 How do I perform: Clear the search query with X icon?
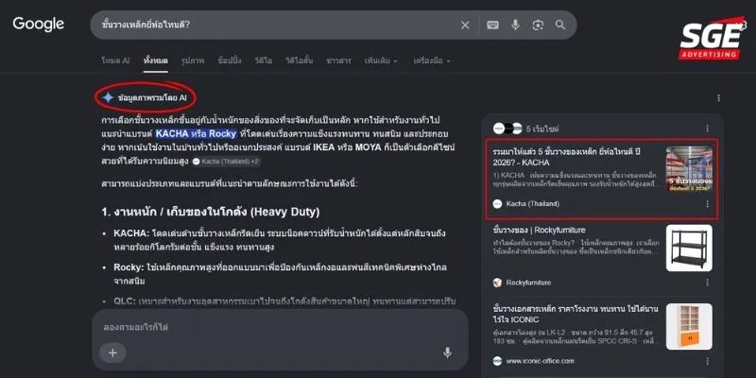click(465, 26)
